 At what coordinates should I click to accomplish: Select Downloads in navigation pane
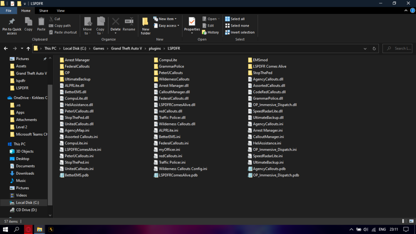tap(25, 173)
